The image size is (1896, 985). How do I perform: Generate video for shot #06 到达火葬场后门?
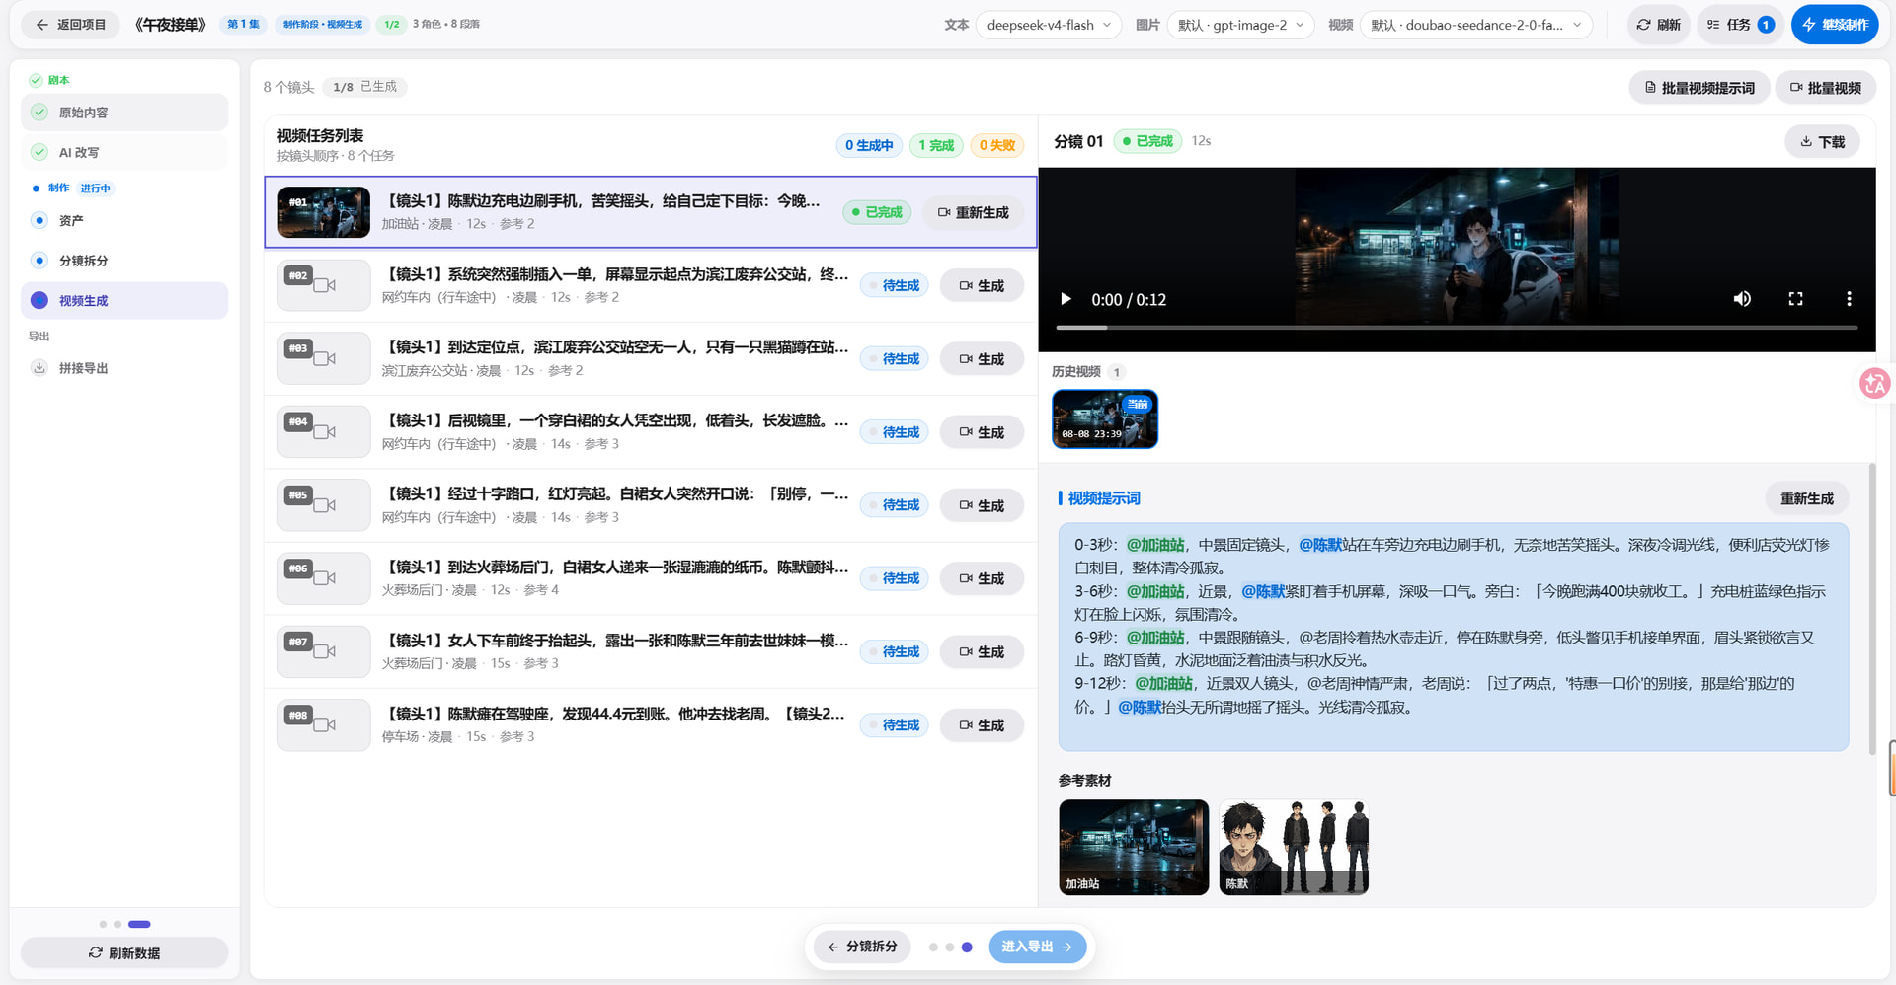click(982, 578)
